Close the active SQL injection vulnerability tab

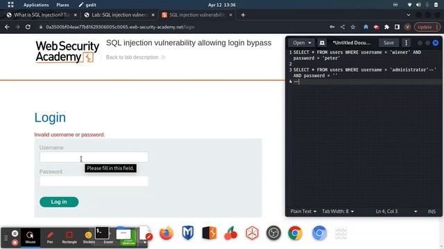(x=231, y=15)
